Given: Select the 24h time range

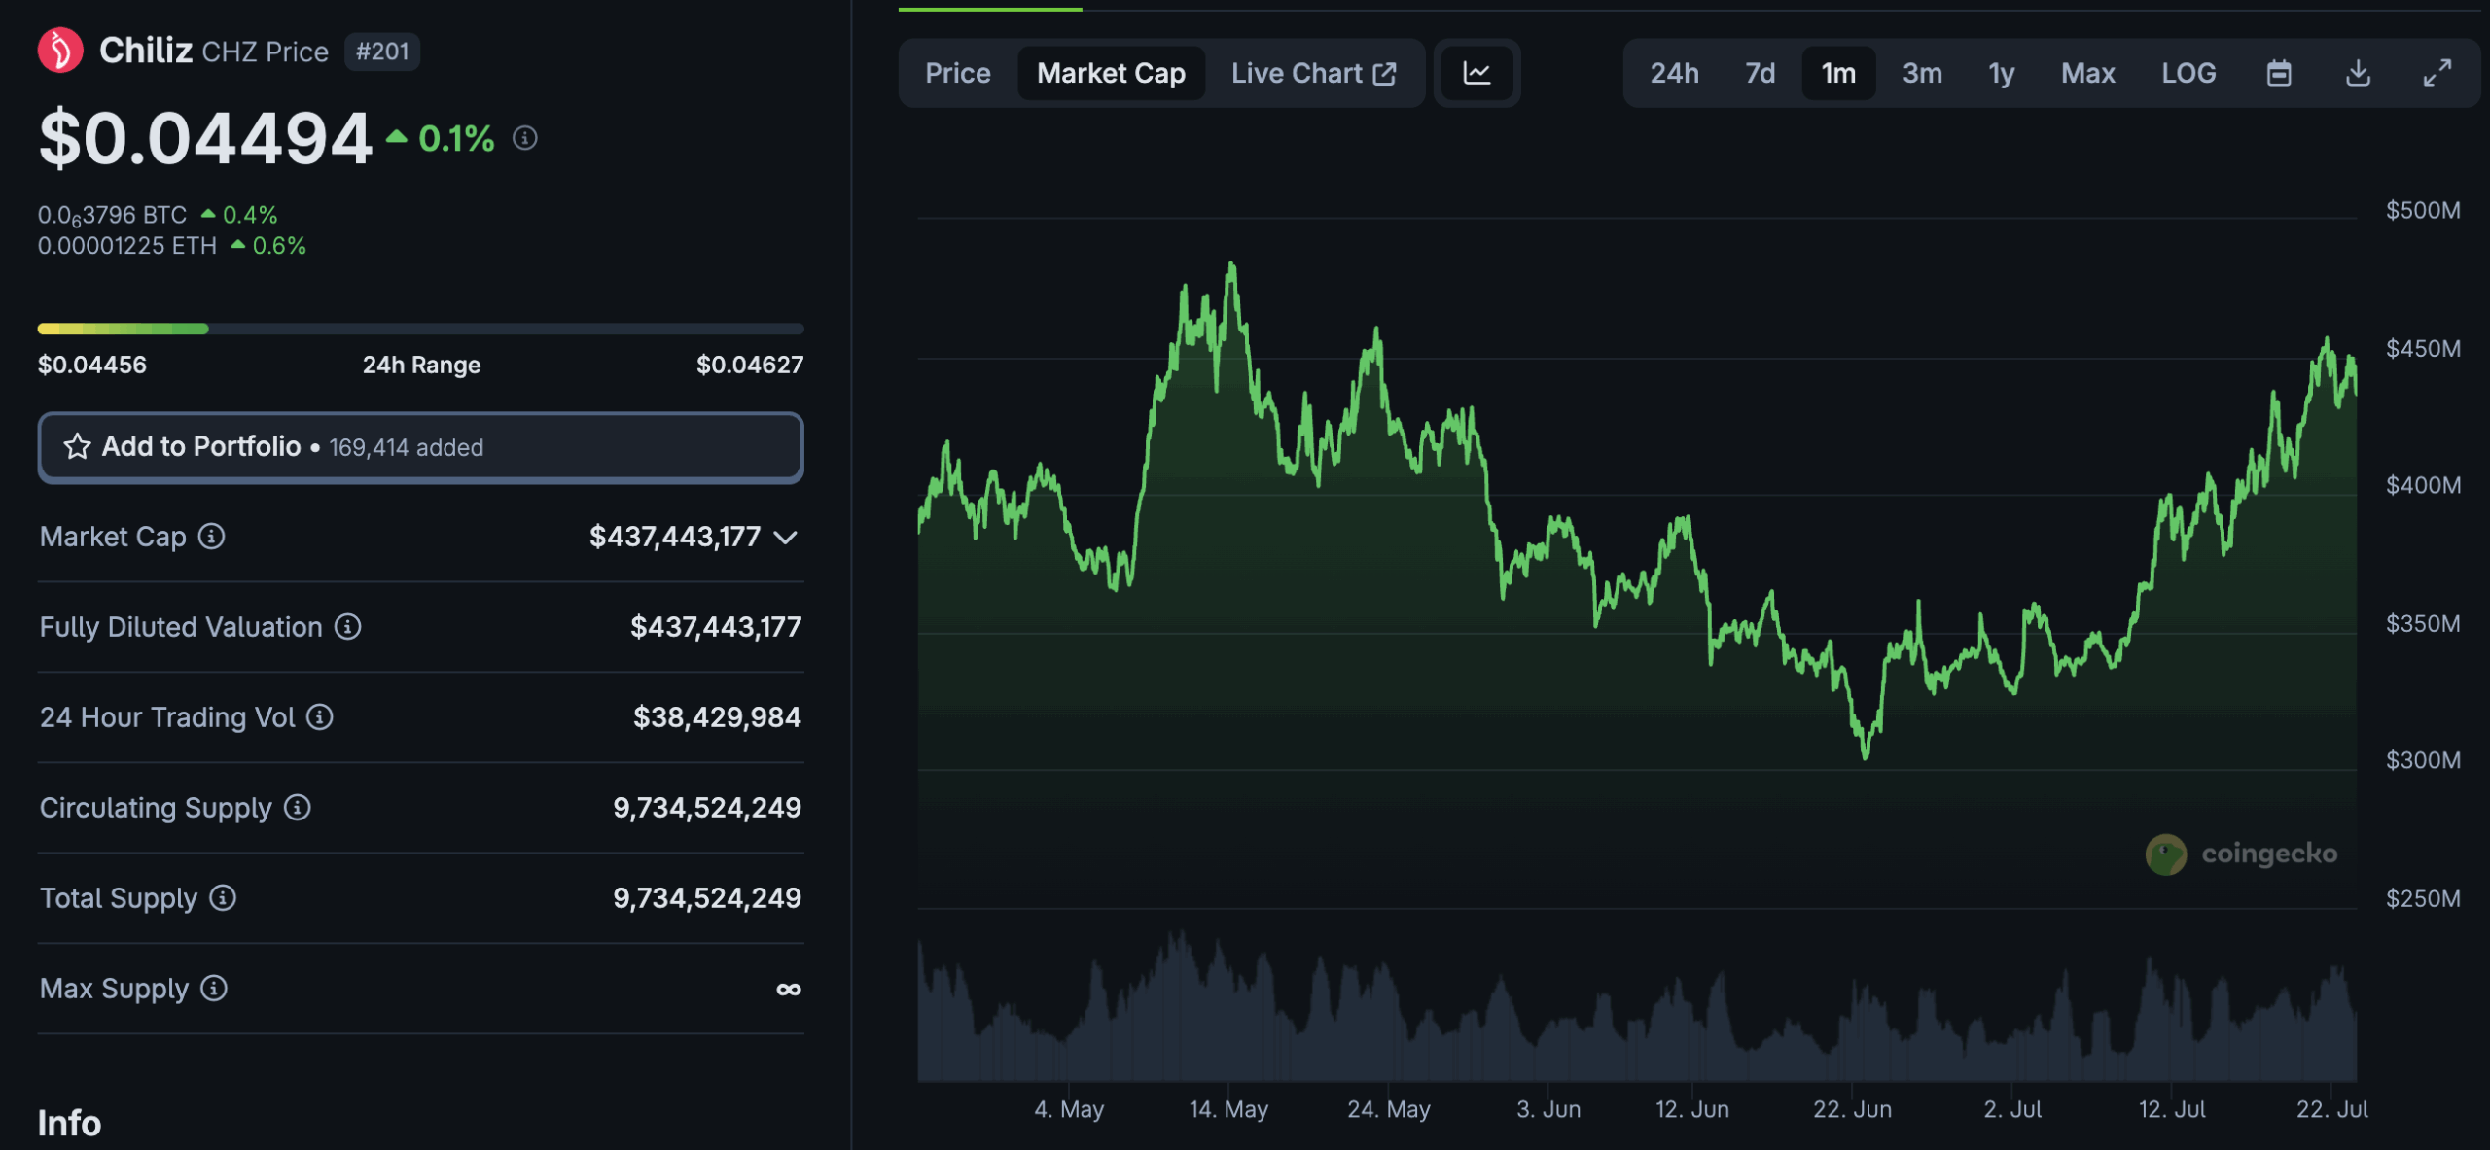Looking at the screenshot, I should [1675, 73].
